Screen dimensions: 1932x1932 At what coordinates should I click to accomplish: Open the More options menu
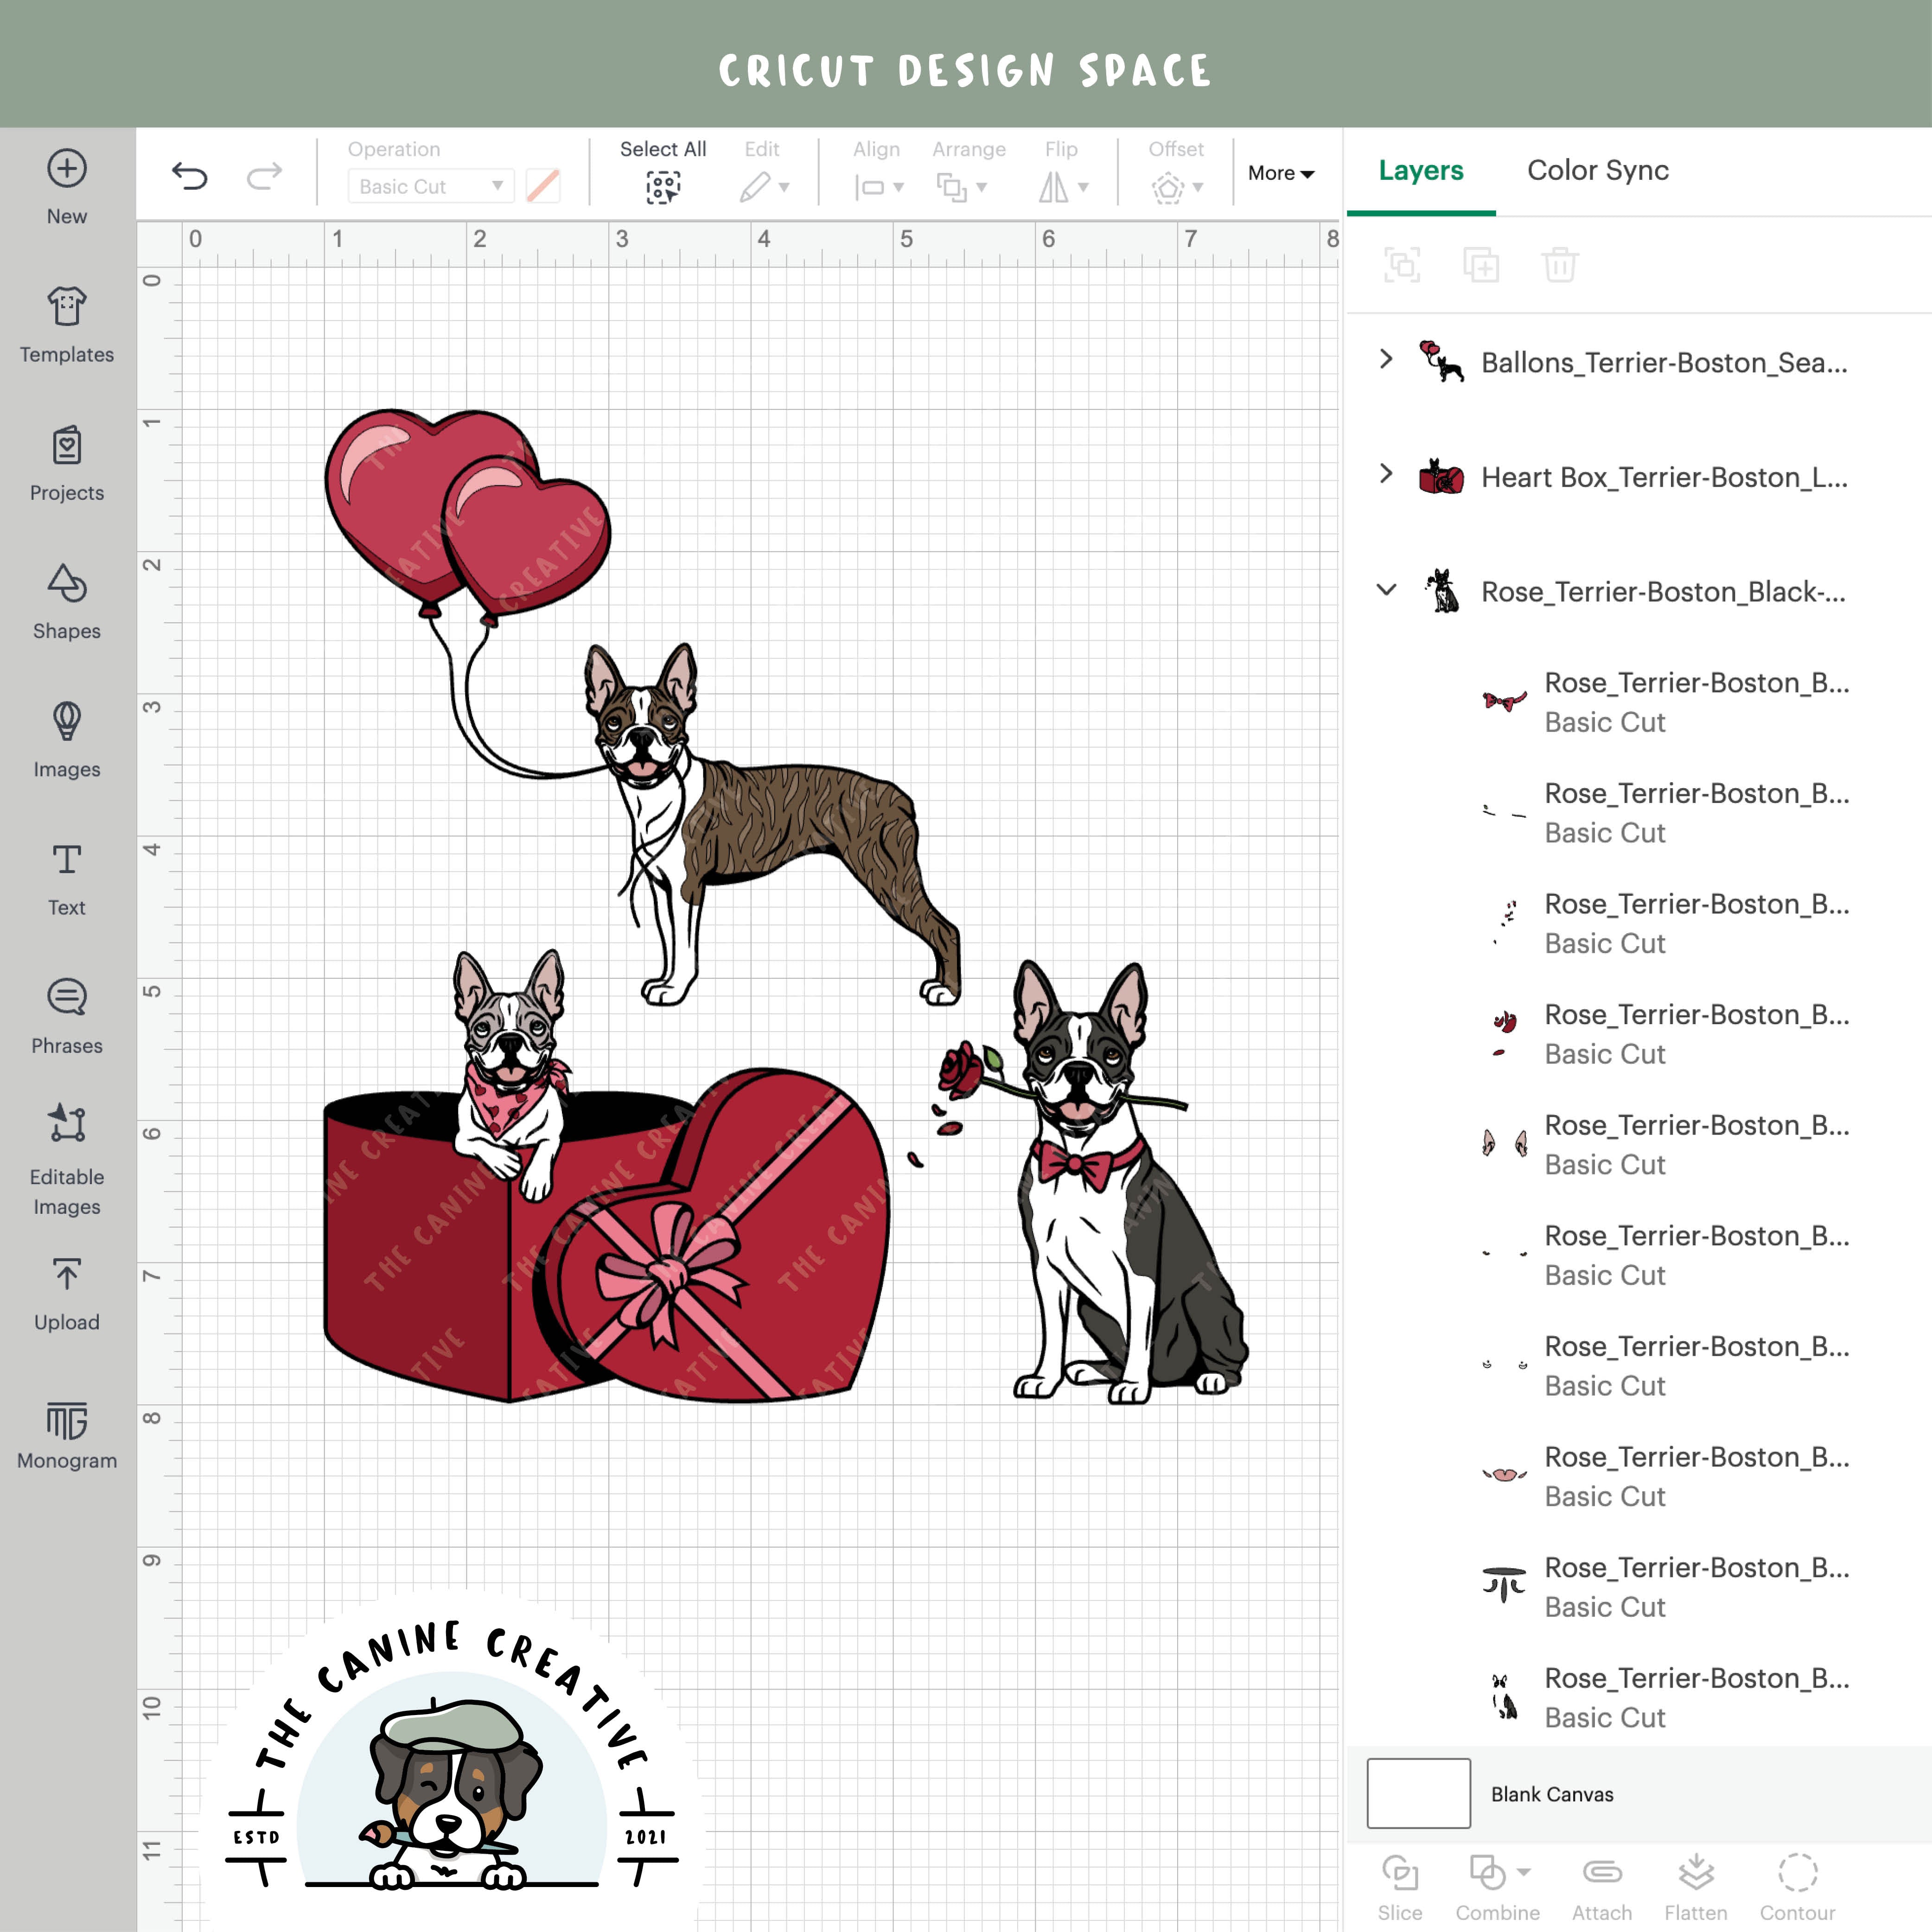1281,173
